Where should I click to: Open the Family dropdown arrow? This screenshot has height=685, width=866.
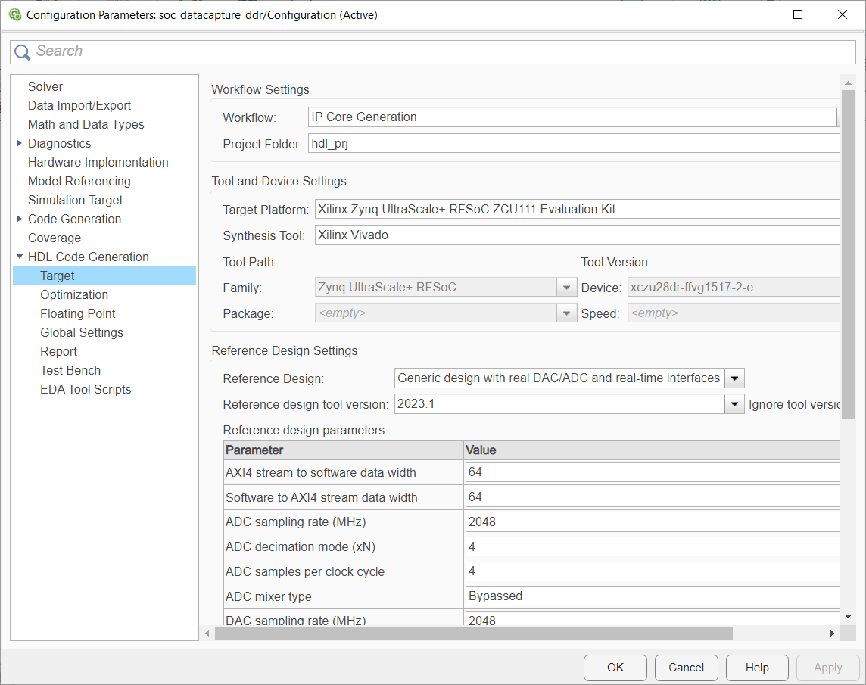coord(566,288)
